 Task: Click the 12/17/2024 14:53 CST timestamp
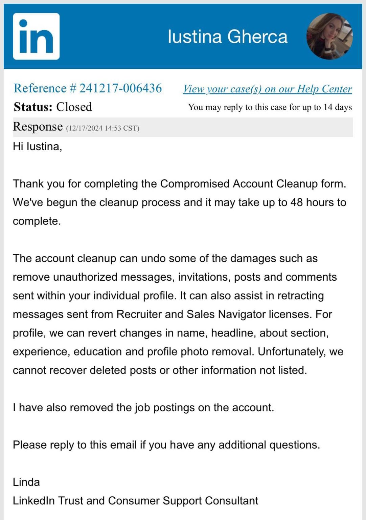click(x=102, y=128)
